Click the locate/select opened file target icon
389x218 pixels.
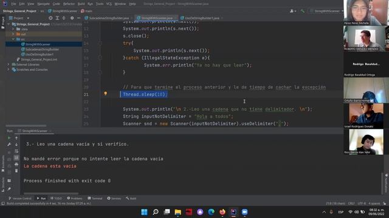(50, 18)
